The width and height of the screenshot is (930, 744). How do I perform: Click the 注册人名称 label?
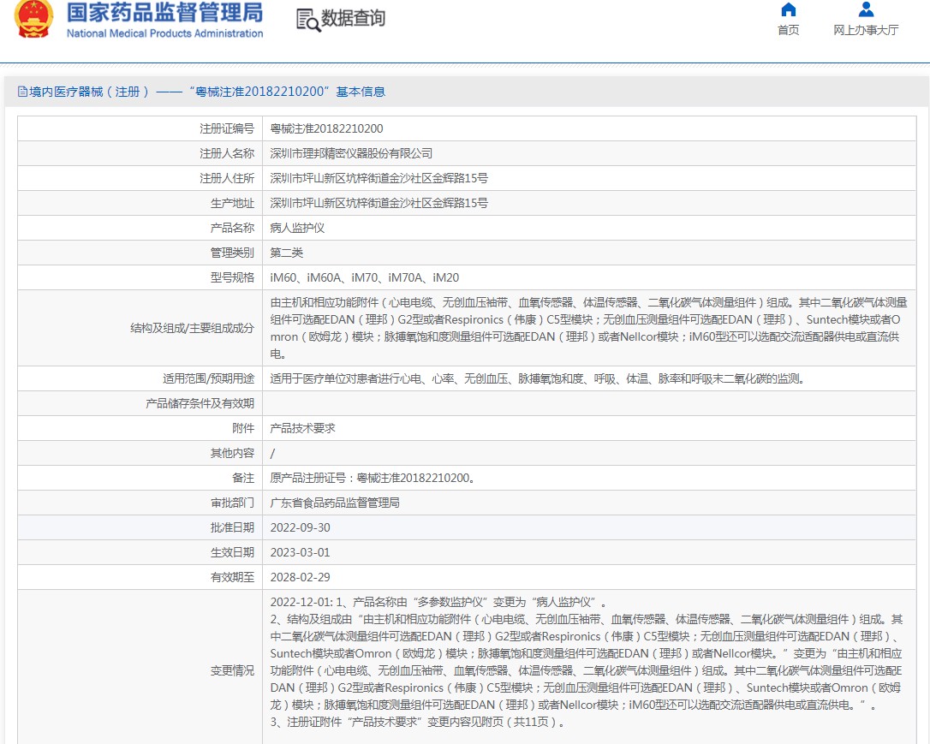[x=227, y=153]
